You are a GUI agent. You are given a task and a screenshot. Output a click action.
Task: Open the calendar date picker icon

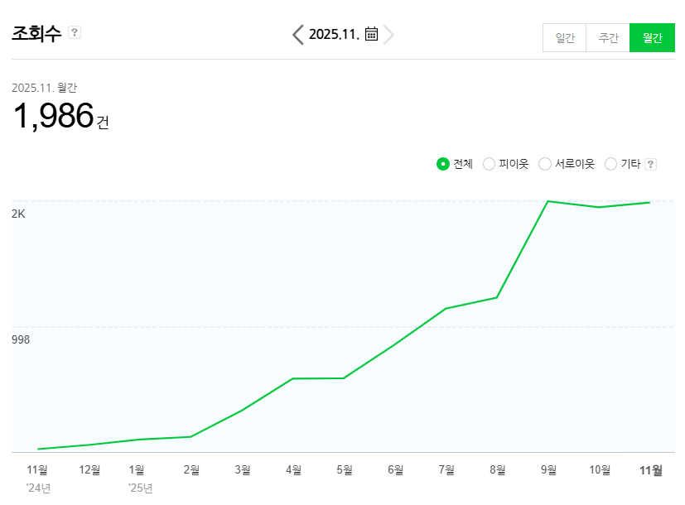[372, 34]
